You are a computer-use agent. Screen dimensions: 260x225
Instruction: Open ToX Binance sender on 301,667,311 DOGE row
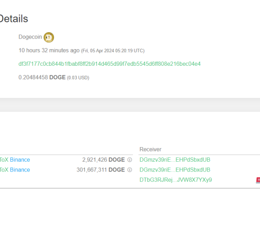pyautogui.click(x=15, y=170)
